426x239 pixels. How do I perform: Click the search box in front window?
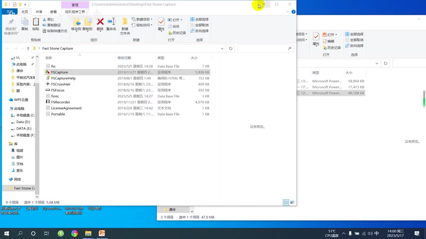tap(265, 48)
